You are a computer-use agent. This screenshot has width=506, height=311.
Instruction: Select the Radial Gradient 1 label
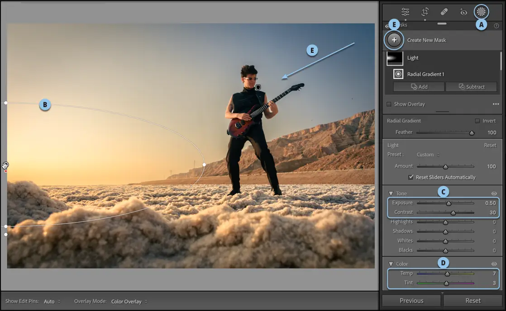click(x=425, y=74)
